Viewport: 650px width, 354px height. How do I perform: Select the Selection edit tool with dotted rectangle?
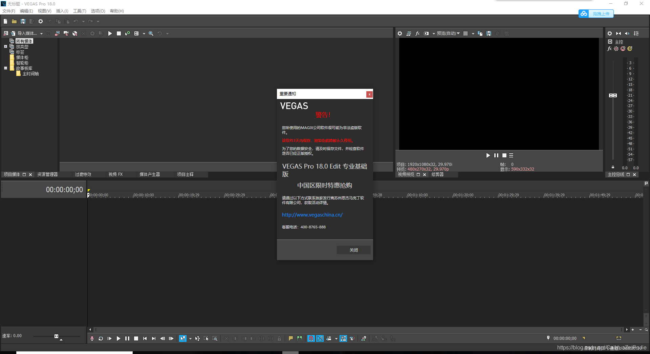[206, 338]
